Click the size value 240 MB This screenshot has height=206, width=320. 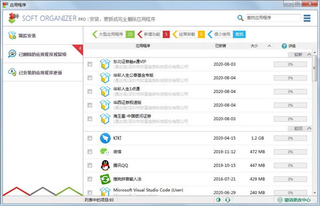258,193
